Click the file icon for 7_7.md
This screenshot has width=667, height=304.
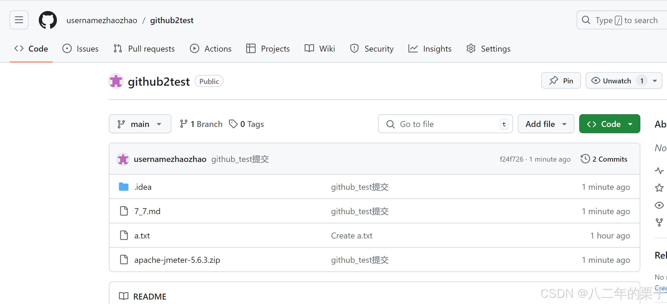coord(124,211)
